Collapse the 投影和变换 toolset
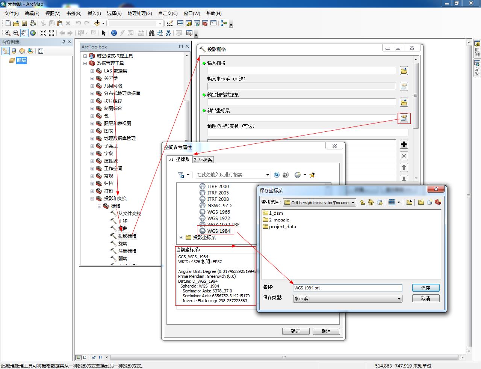The height and width of the screenshot is (369, 481). (92, 199)
